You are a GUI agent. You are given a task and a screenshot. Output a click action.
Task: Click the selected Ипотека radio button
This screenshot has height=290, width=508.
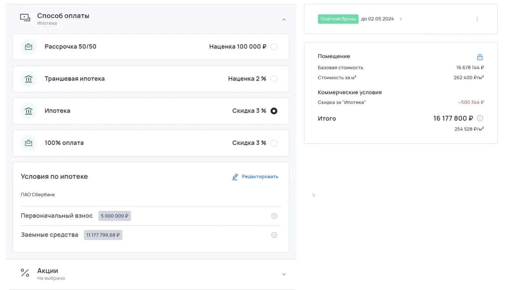click(274, 111)
